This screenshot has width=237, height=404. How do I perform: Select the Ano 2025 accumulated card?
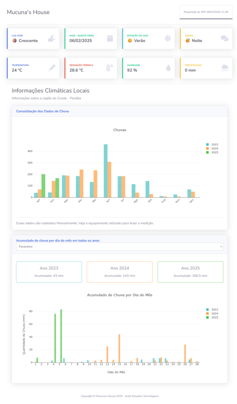pos(190,272)
